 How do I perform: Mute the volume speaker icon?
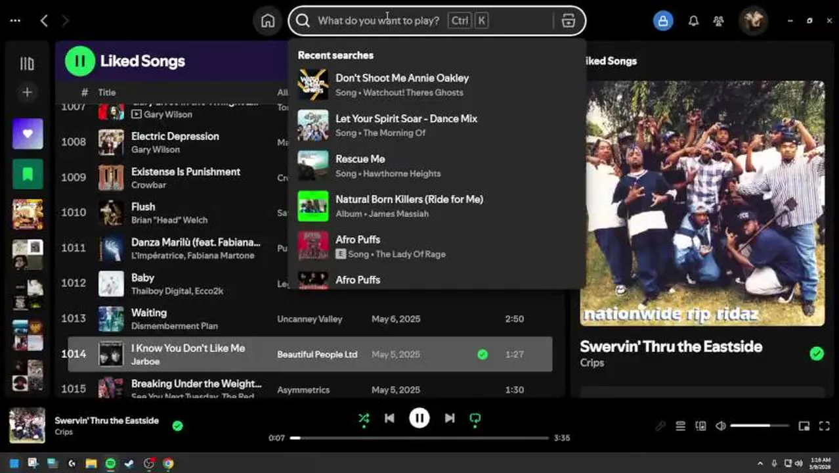[x=720, y=426]
